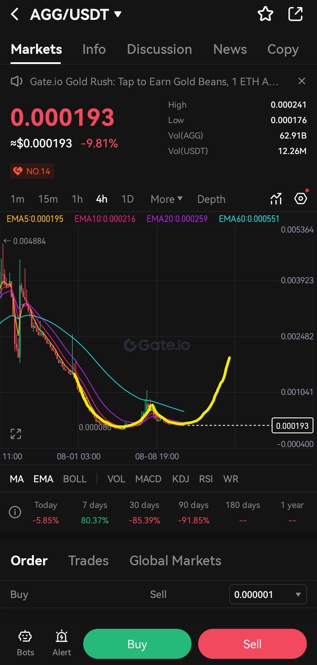The width and height of the screenshot is (317, 665).
Task: Open the info circle for performance stats
Action: click(x=15, y=512)
